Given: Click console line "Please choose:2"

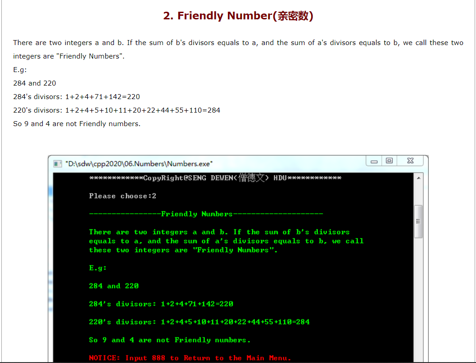Looking at the screenshot, I should coord(122,196).
